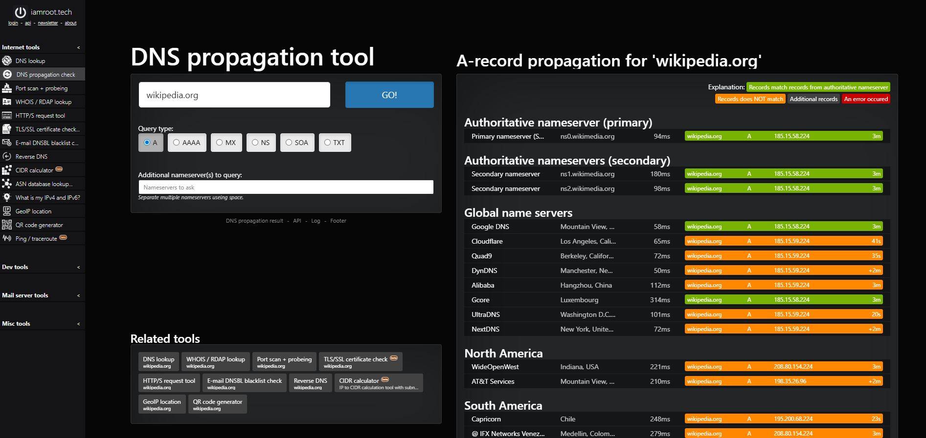Screen dimensions: 926x438
Task: Select the SOA query type
Action: coord(297,143)
